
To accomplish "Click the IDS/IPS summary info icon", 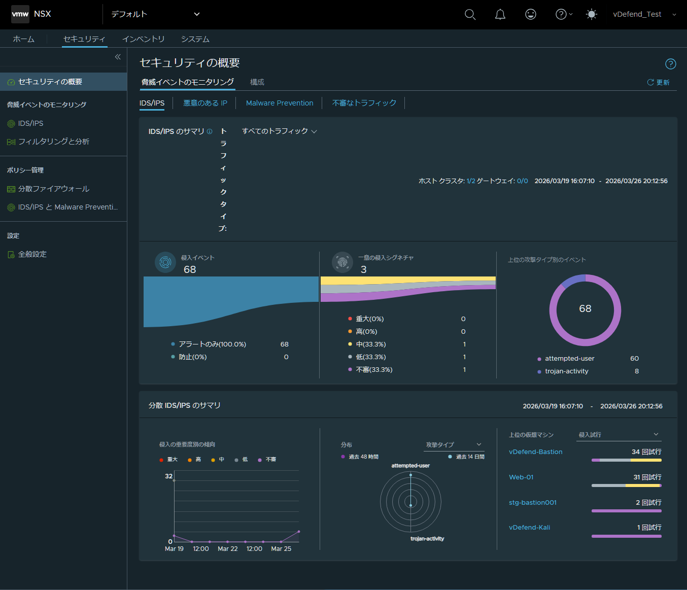I will (210, 131).
